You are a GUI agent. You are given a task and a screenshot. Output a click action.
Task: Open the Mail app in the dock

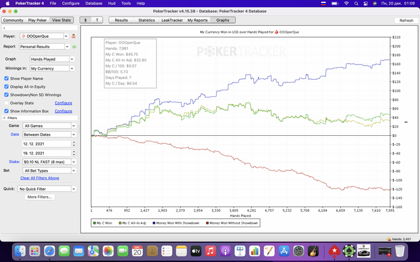(79, 251)
